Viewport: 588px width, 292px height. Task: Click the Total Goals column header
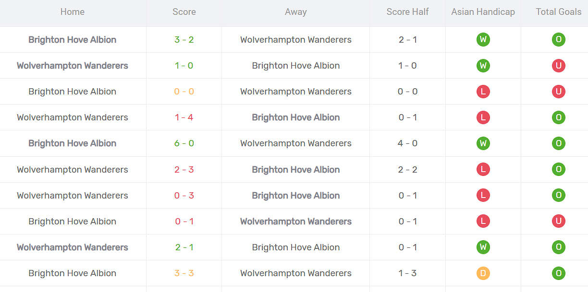click(558, 12)
